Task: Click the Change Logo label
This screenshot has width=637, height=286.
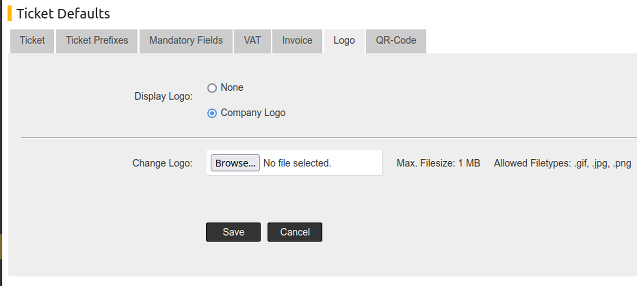Action: tap(162, 163)
